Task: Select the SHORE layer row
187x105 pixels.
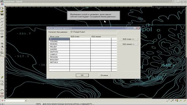Action: click(59, 49)
